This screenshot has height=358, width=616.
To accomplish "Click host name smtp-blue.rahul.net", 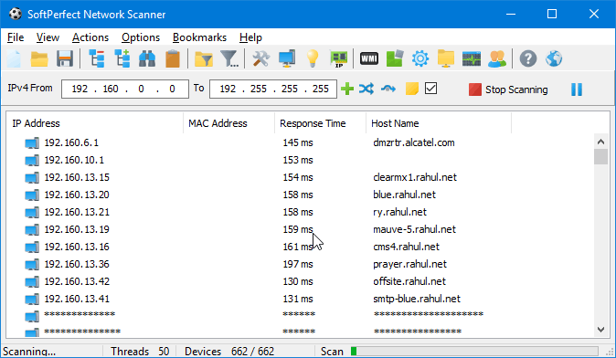I will click(x=417, y=299).
